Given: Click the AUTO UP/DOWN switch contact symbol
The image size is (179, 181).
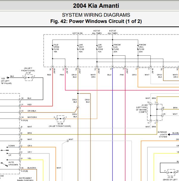Looking at the screenshot, I should 4,163.
